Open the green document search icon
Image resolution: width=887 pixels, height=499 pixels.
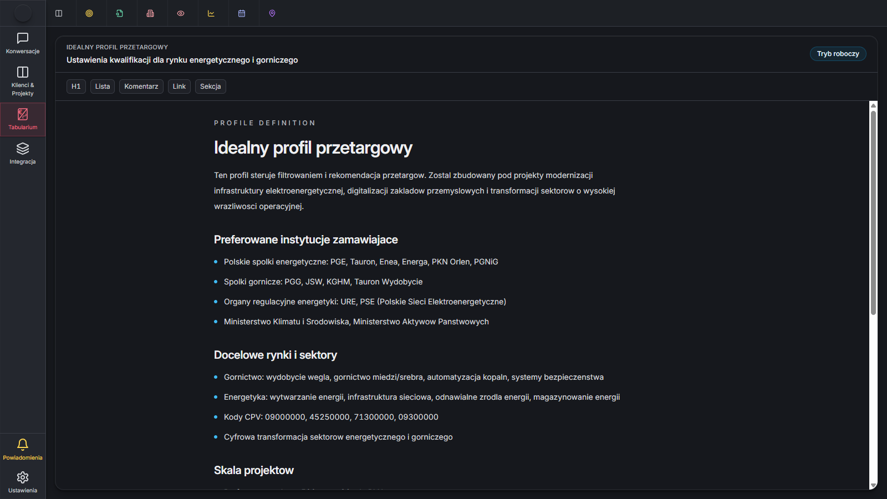(x=120, y=13)
